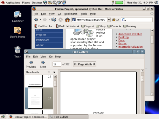Screen dimensions: 159x119
Task: Go to the Next page in Free Culture
Action: click(43, 64)
